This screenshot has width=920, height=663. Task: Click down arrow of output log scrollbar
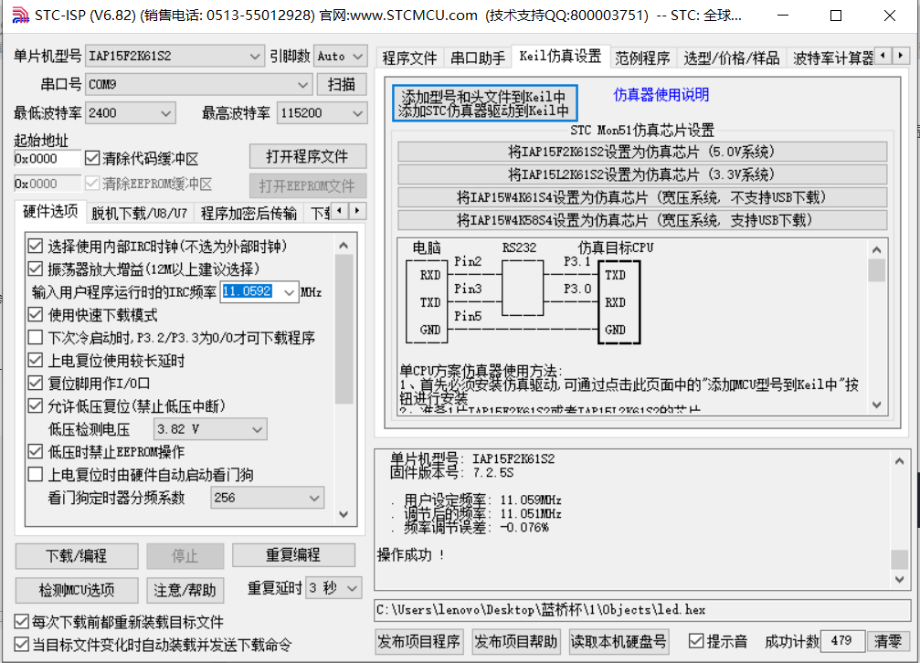point(900,579)
